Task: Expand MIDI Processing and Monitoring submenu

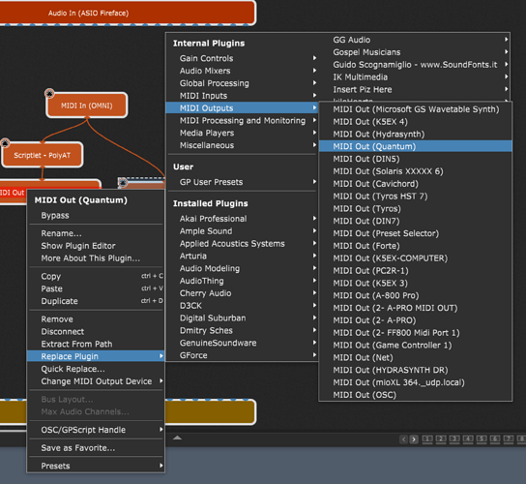Action: (242, 120)
